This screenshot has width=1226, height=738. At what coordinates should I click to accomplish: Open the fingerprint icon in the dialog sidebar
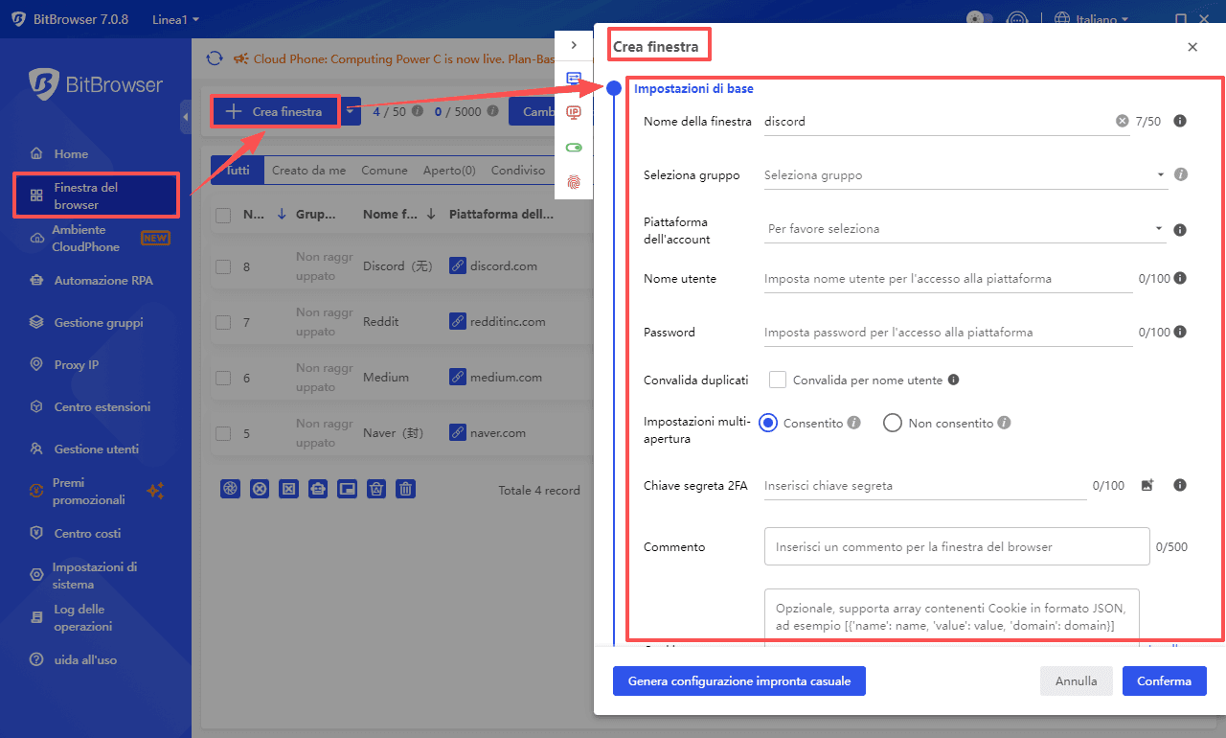[x=574, y=180]
